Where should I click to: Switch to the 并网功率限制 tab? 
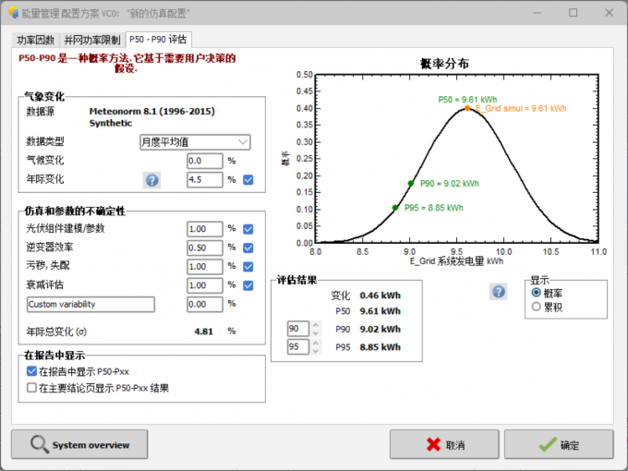tap(91, 40)
